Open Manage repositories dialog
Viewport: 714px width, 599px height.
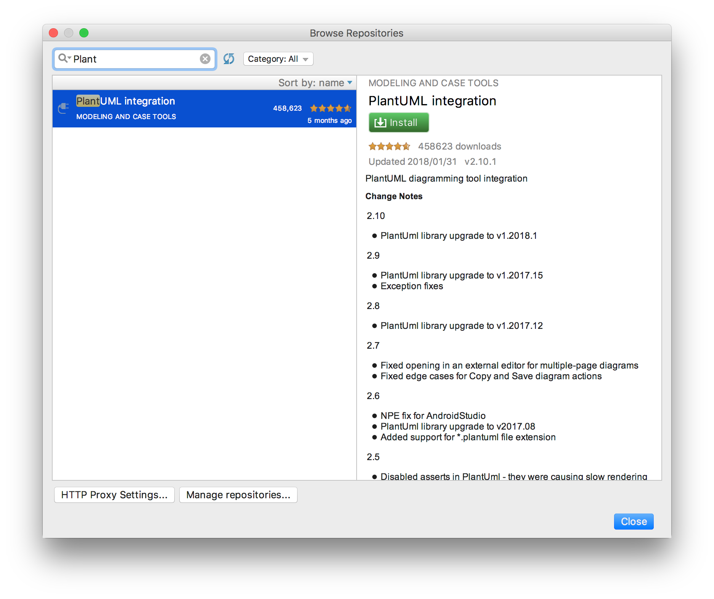(x=238, y=495)
